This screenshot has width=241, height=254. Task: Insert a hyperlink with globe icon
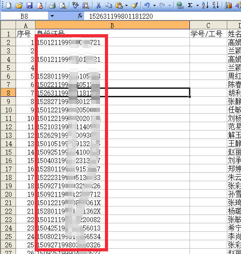click(x=180, y=5)
